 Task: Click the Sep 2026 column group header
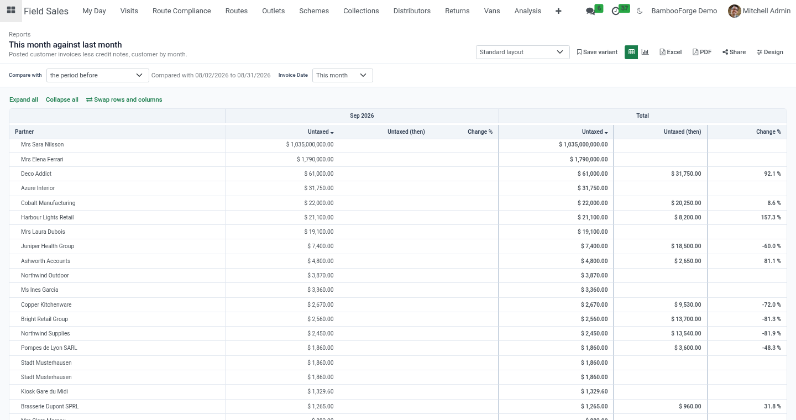(x=362, y=116)
